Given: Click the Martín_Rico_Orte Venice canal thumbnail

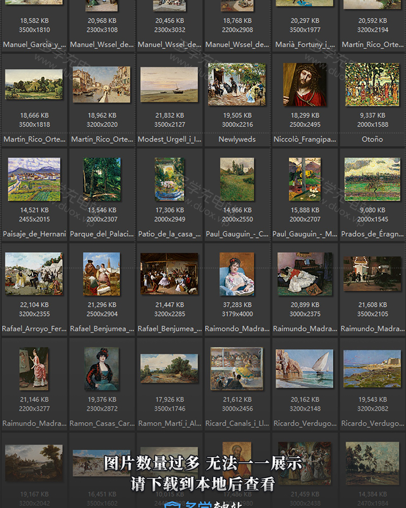Looking at the screenshot, I should [x=102, y=84].
